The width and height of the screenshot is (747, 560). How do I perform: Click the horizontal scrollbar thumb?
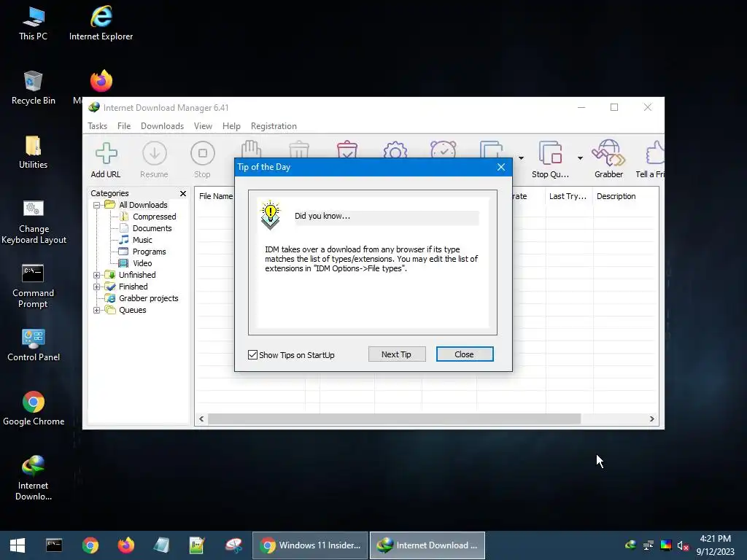pyautogui.click(x=394, y=419)
